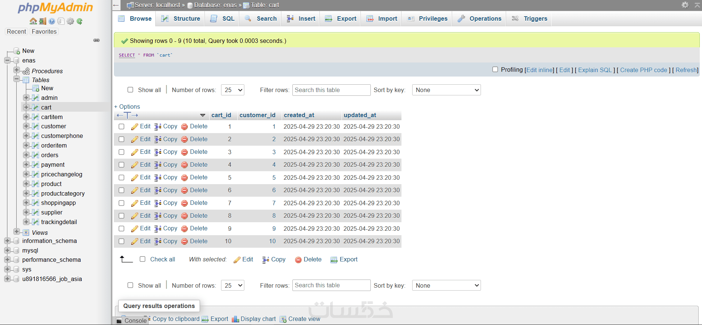This screenshot has width=702, height=325.
Task: Collapse the enas database tree node
Action: pos(7,60)
